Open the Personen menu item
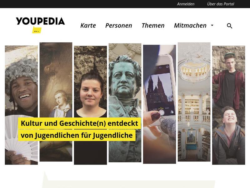250x188 pixels. click(119, 26)
